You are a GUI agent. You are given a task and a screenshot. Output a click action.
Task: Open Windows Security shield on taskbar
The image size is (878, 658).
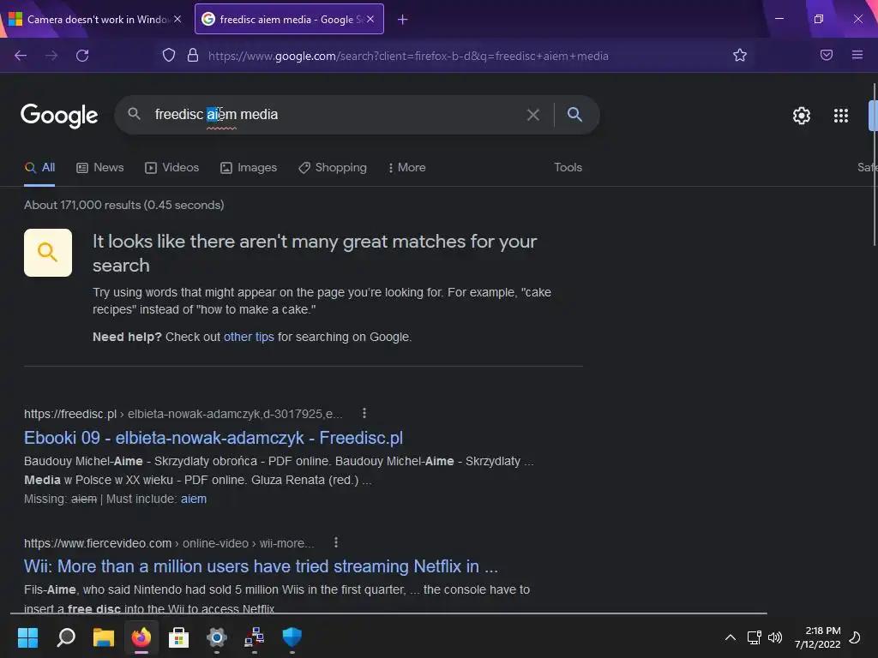pos(292,637)
